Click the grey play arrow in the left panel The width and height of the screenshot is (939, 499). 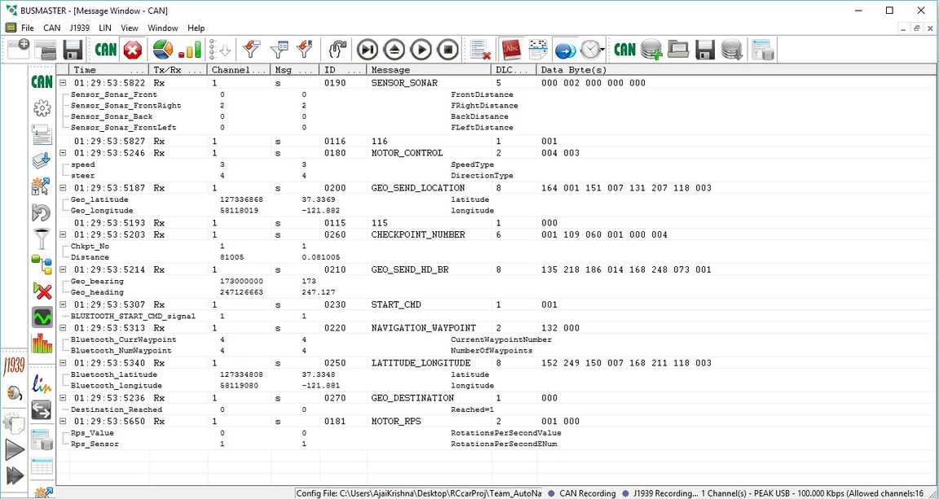pyautogui.click(x=15, y=450)
